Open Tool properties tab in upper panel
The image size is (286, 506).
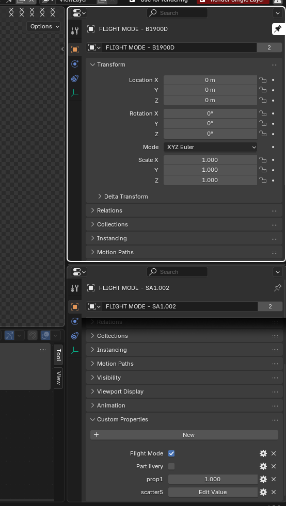75,31
